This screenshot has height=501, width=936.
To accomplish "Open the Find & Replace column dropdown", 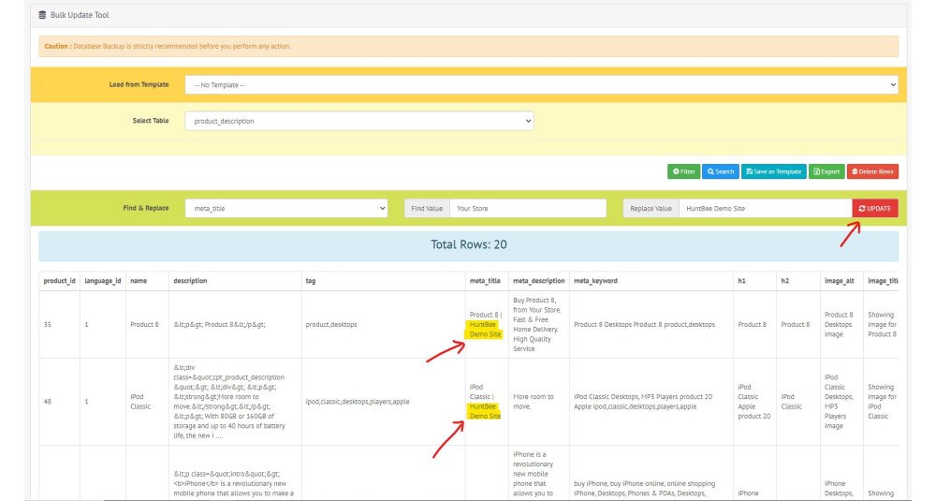I will [285, 209].
